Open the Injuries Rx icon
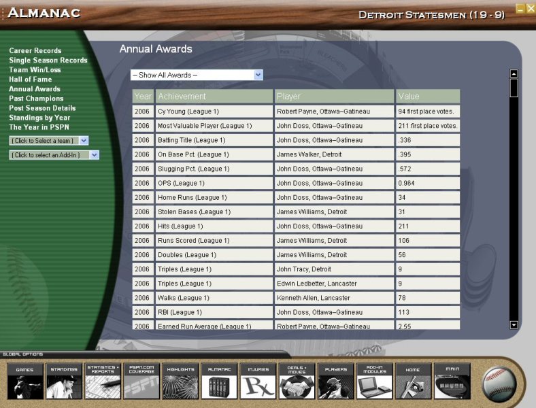The height and width of the screenshot is (408, 536). (258, 381)
